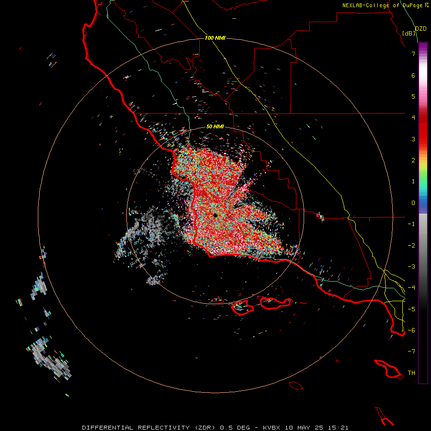Click the positive 4 value on the color scale
431x431 pixels.
pyautogui.click(x=413, y=117)
